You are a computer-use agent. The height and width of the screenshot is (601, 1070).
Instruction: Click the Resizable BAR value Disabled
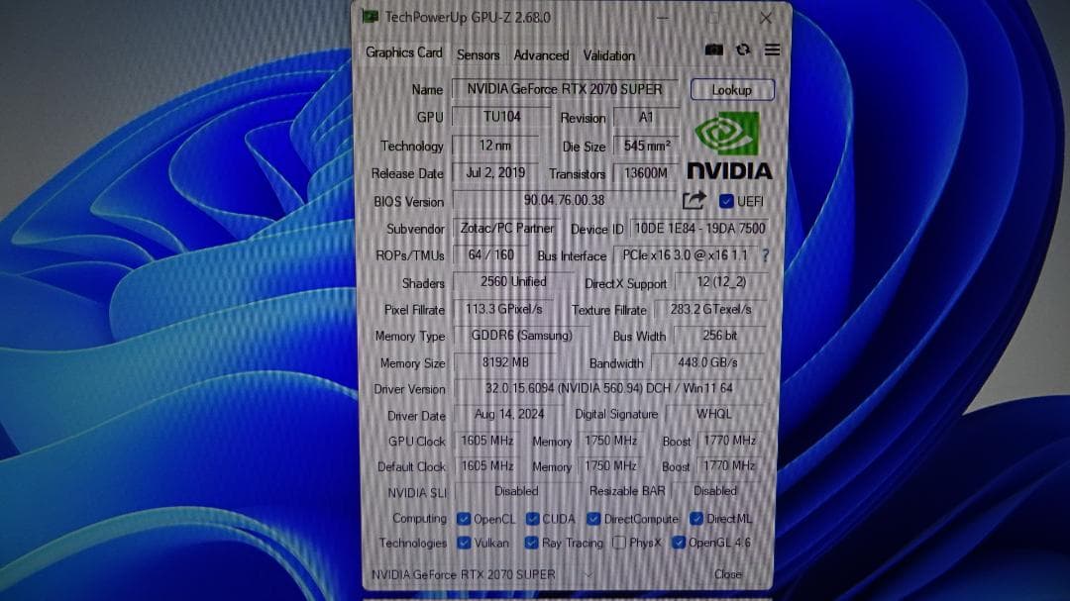[x=714, y=491]
